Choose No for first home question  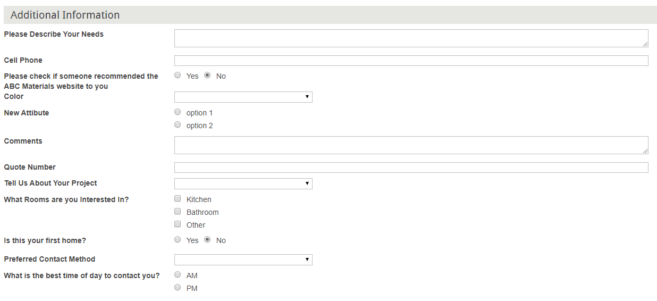(207, 240)
